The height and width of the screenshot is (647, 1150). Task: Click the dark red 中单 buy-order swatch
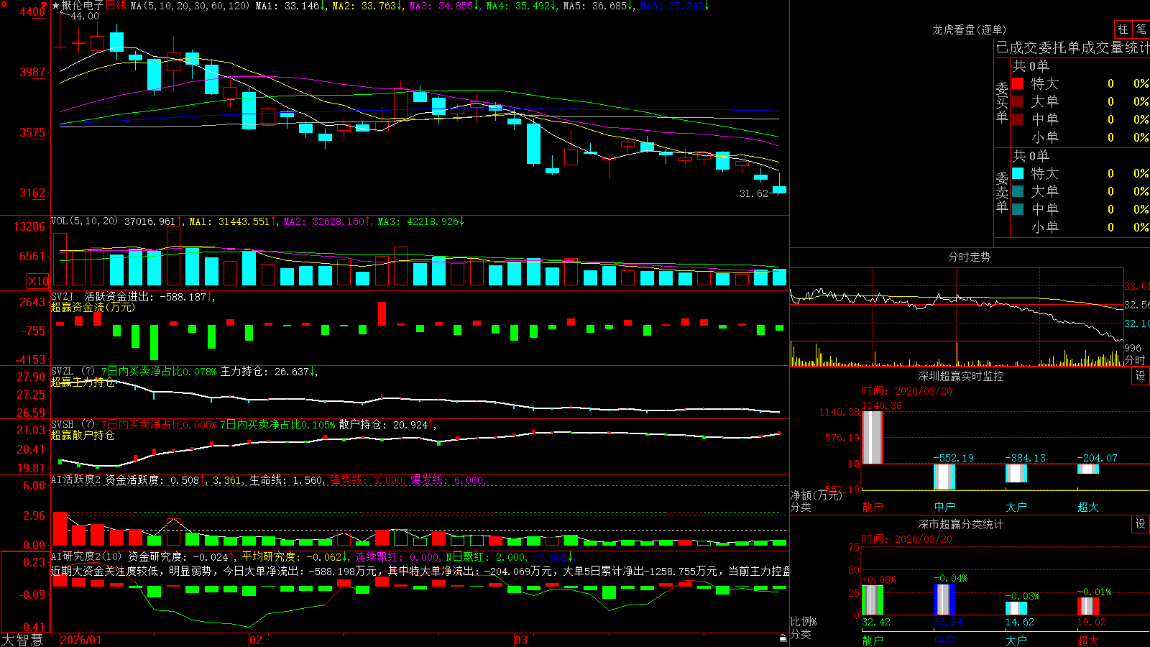(x=1018, y=119)
